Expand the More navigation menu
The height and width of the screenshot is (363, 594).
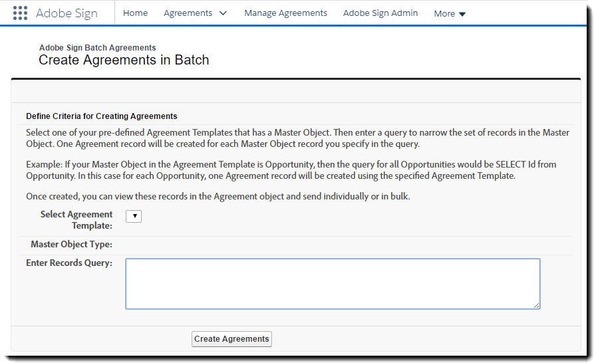[450, 13]
